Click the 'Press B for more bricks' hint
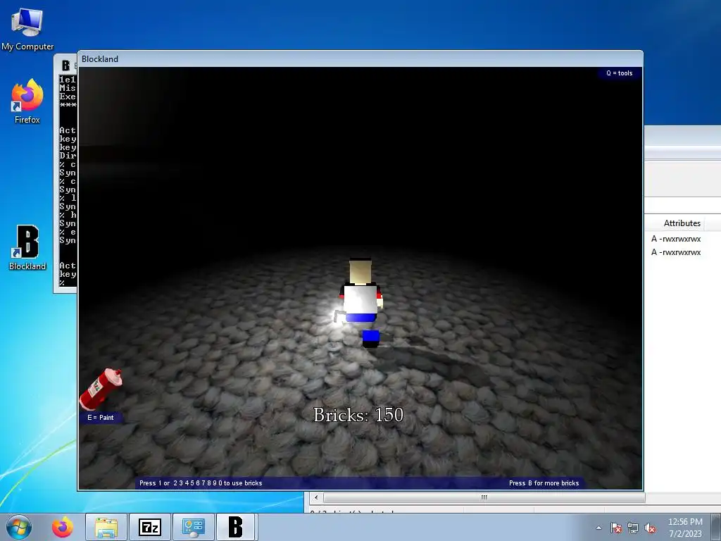721x541 pixels. coord(544,483)
